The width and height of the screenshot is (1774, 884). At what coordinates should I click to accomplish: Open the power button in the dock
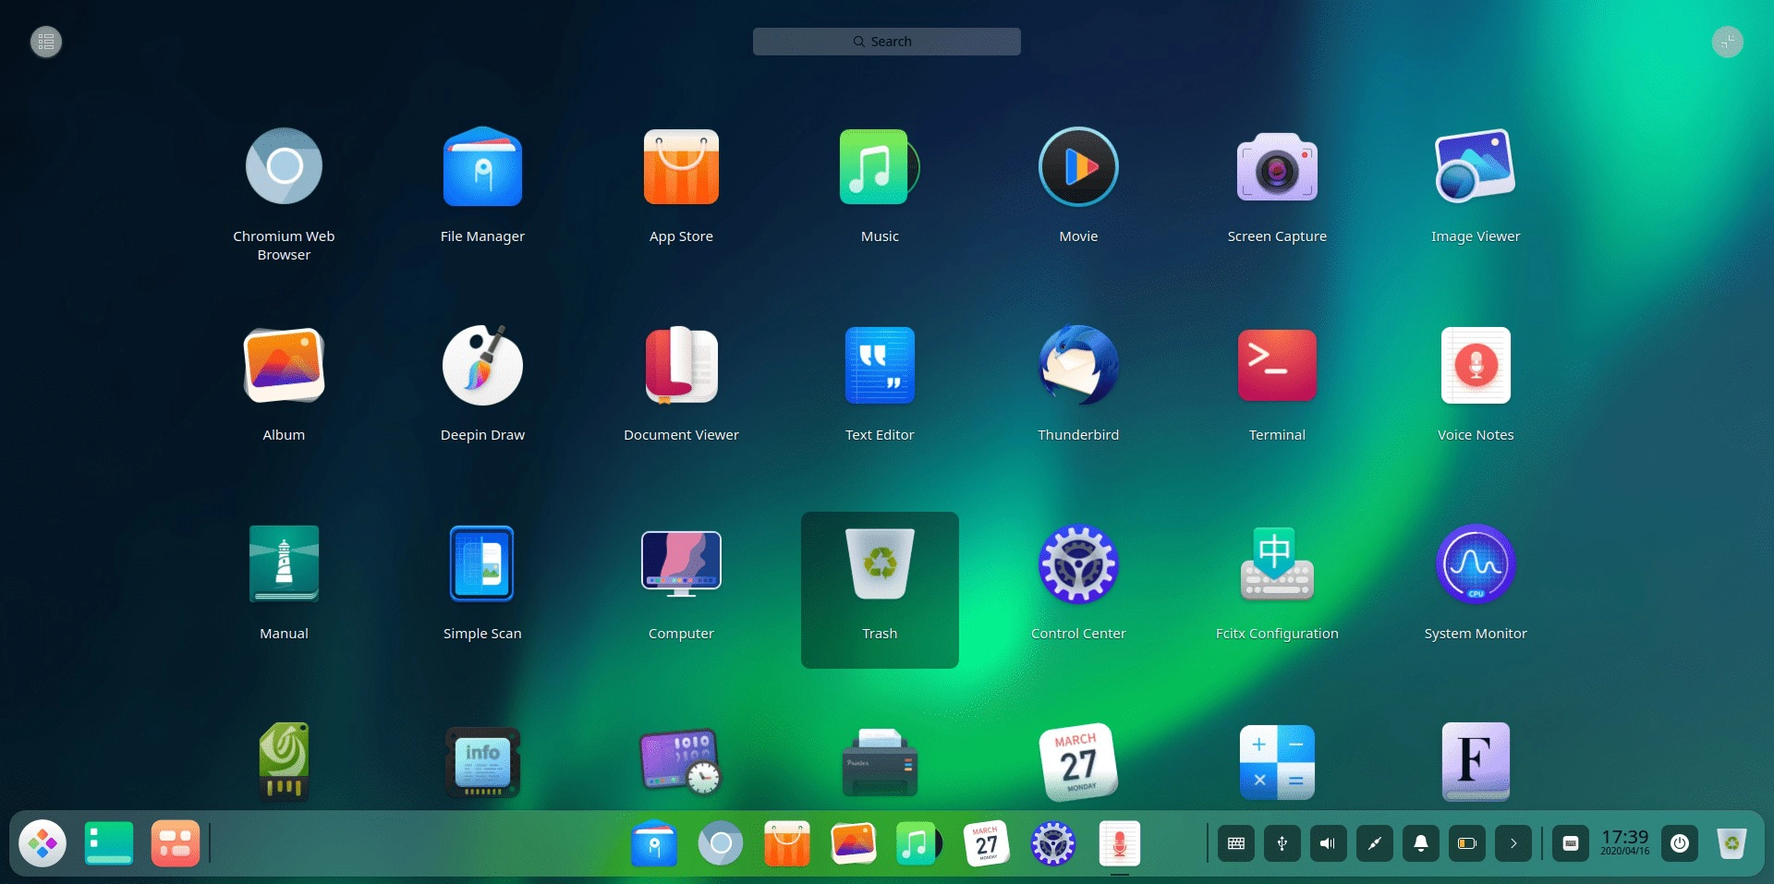[x=1680, y=843]
